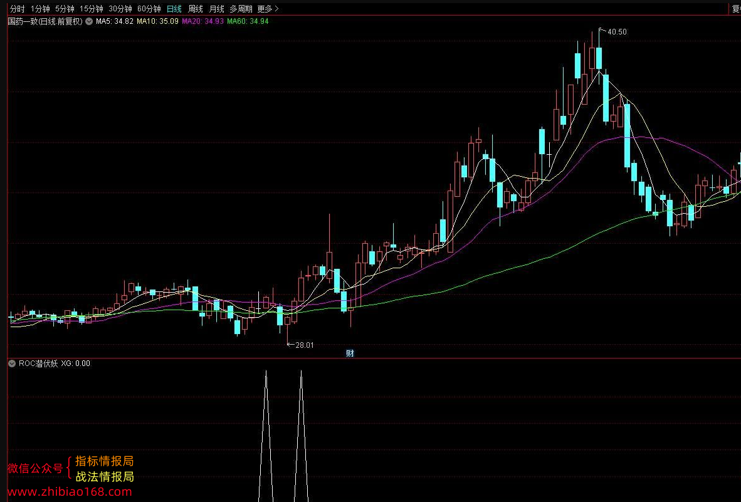Expand the 更多 periods menu
741x502 pixels.
click(268, 9)
